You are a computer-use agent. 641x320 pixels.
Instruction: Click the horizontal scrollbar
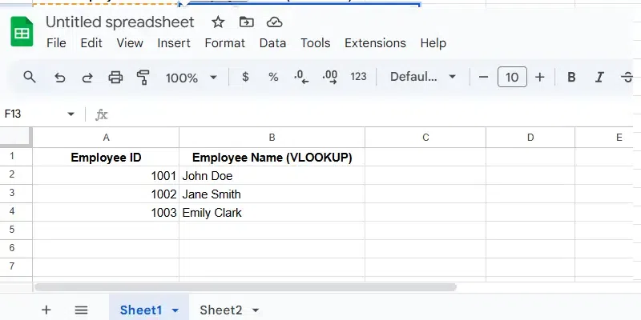point(245,287)
